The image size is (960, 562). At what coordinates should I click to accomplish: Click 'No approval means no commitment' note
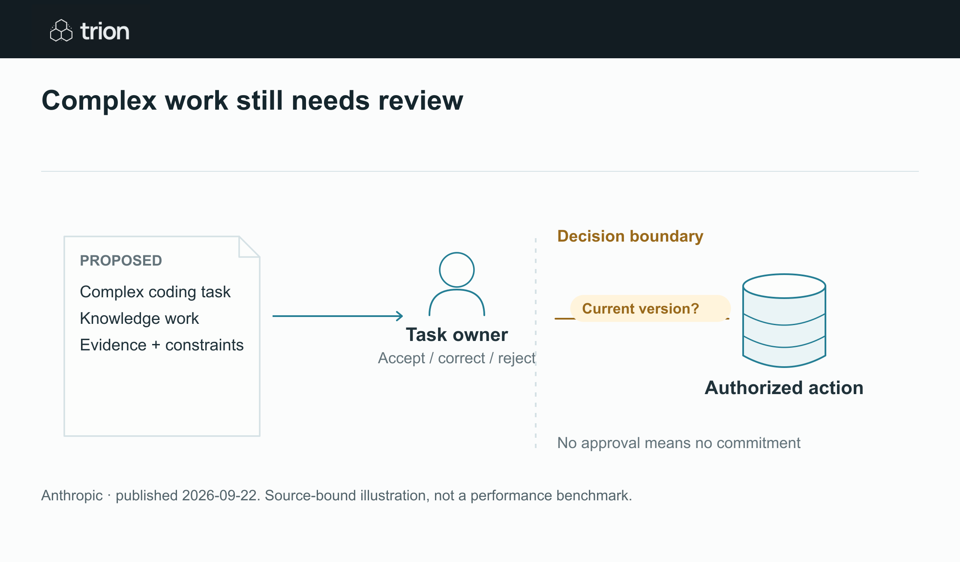[x=679, y=443]
